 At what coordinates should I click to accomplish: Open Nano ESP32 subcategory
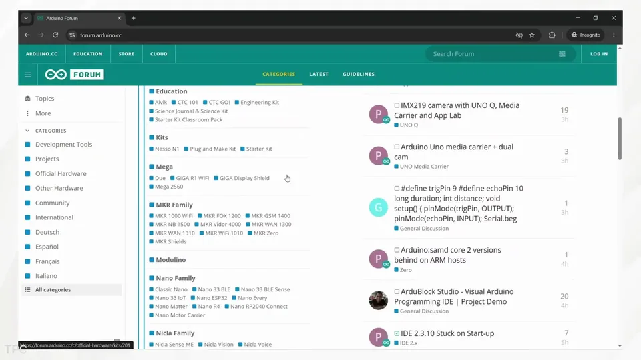pos(209,298)
